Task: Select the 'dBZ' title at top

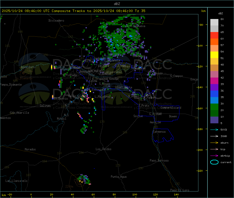Action: 117,4
